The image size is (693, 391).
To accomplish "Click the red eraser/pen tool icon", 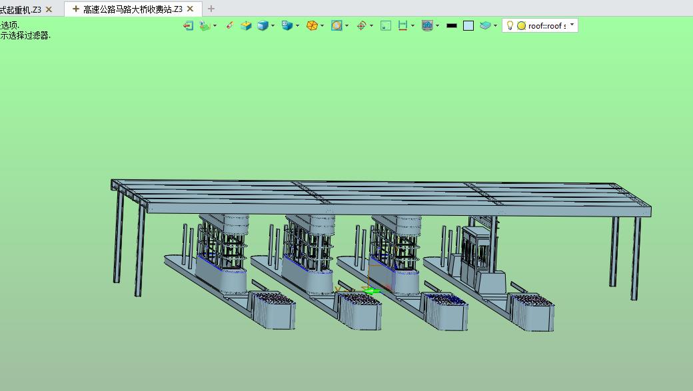I will point(229,25).
